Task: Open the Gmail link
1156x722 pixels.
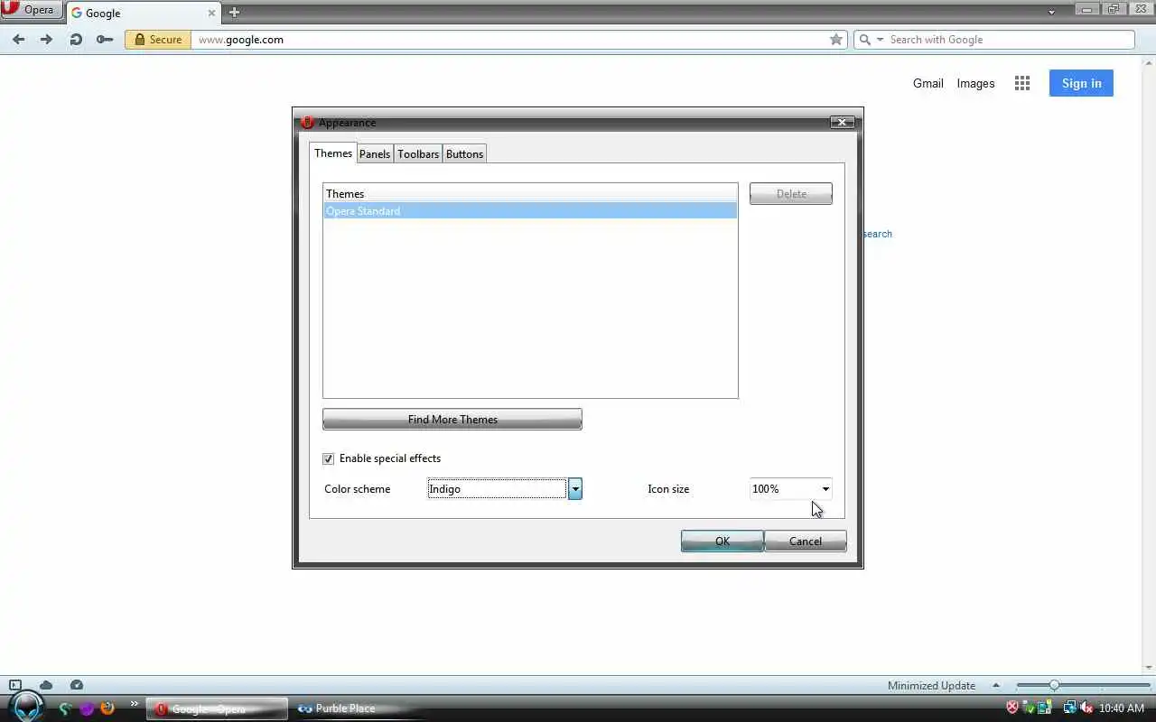Action: tap(928, 83)
